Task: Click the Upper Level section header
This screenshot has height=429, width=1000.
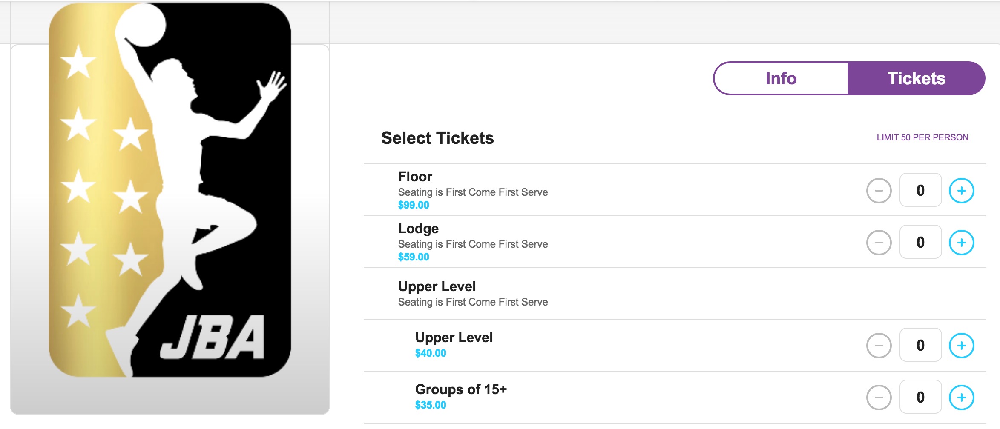Action: pos(437,286)
